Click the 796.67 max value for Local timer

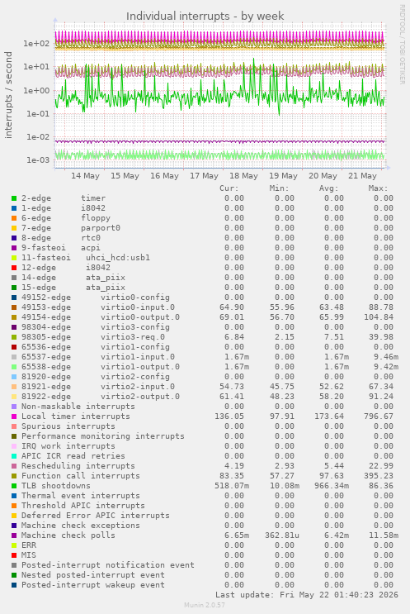[379, 416]
